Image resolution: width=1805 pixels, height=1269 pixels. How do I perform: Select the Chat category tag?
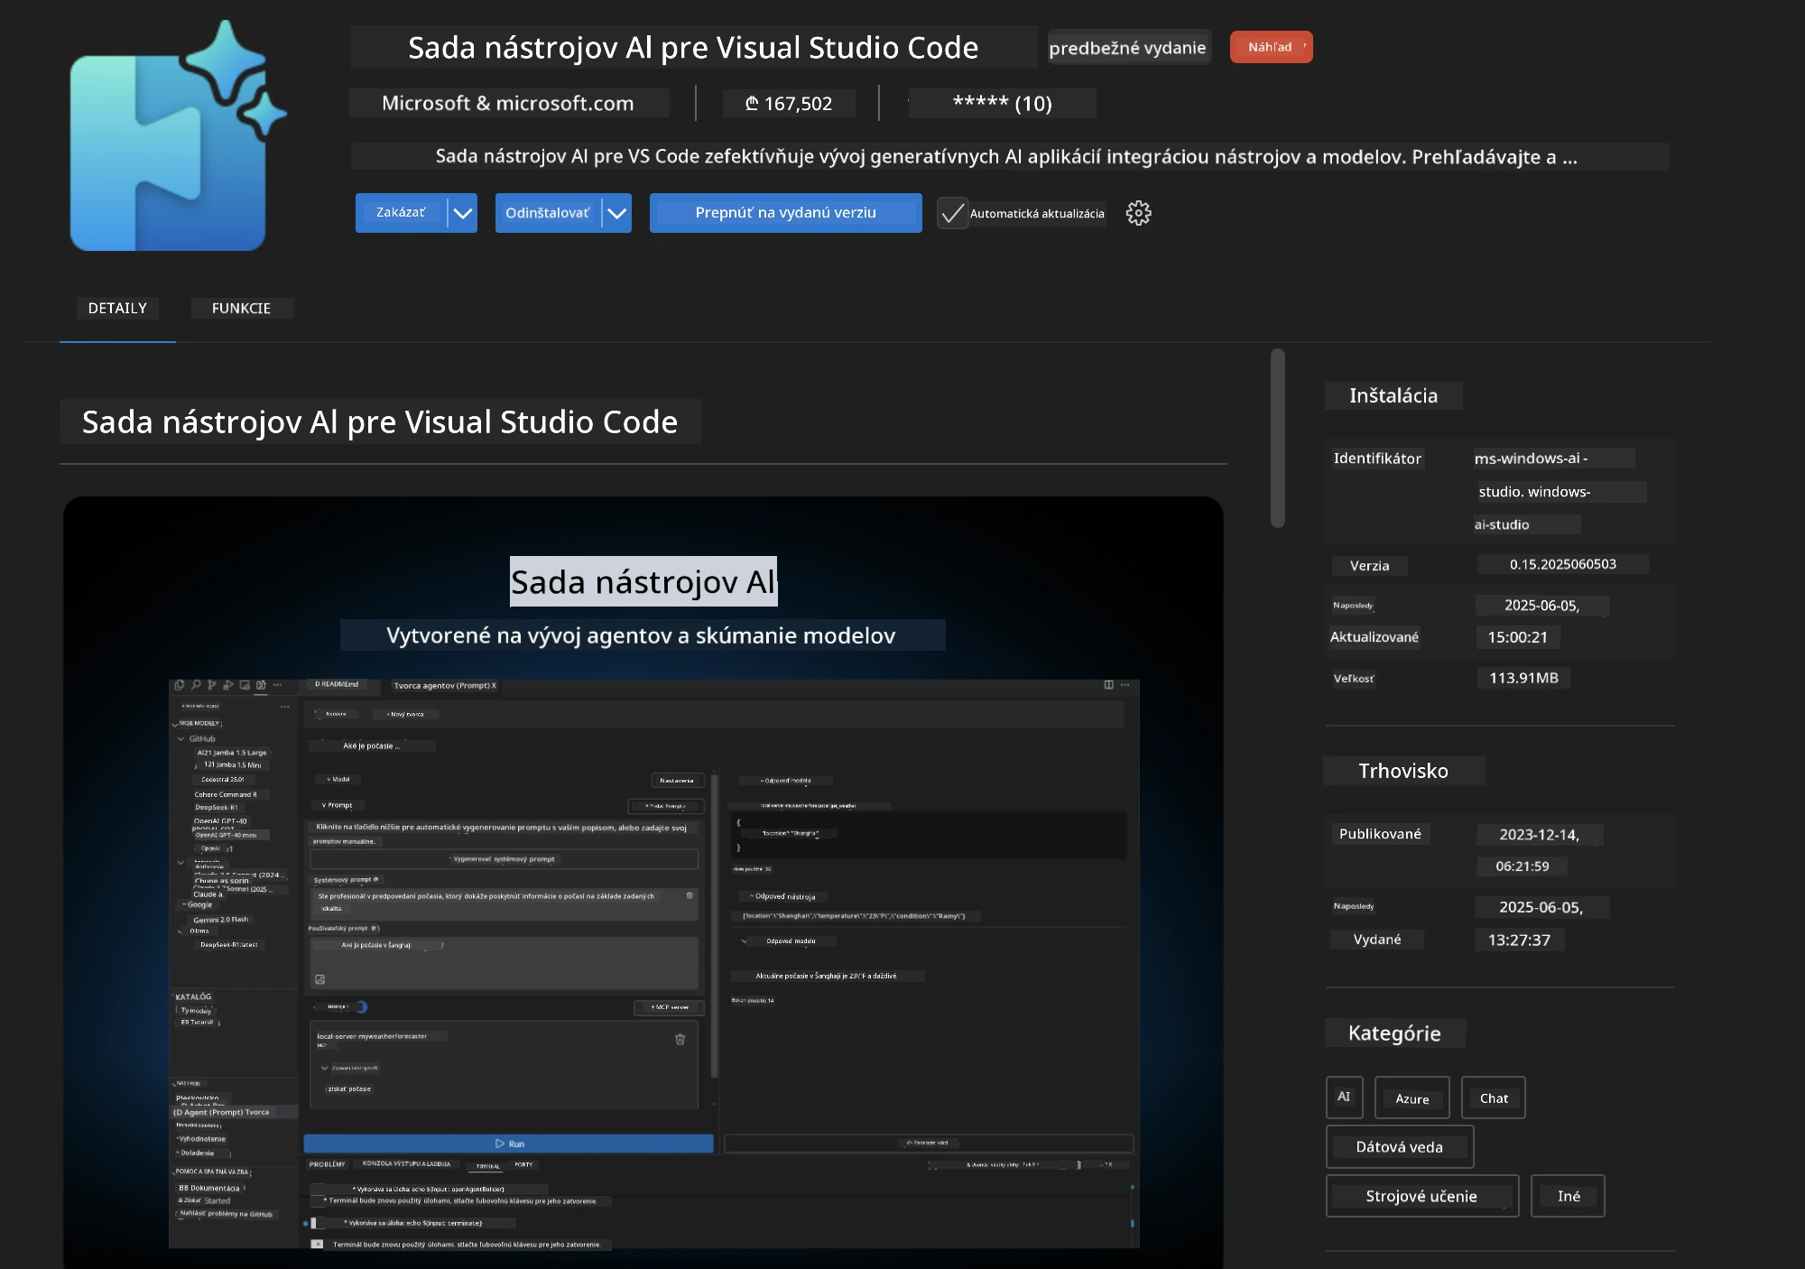[1494, 1098]
